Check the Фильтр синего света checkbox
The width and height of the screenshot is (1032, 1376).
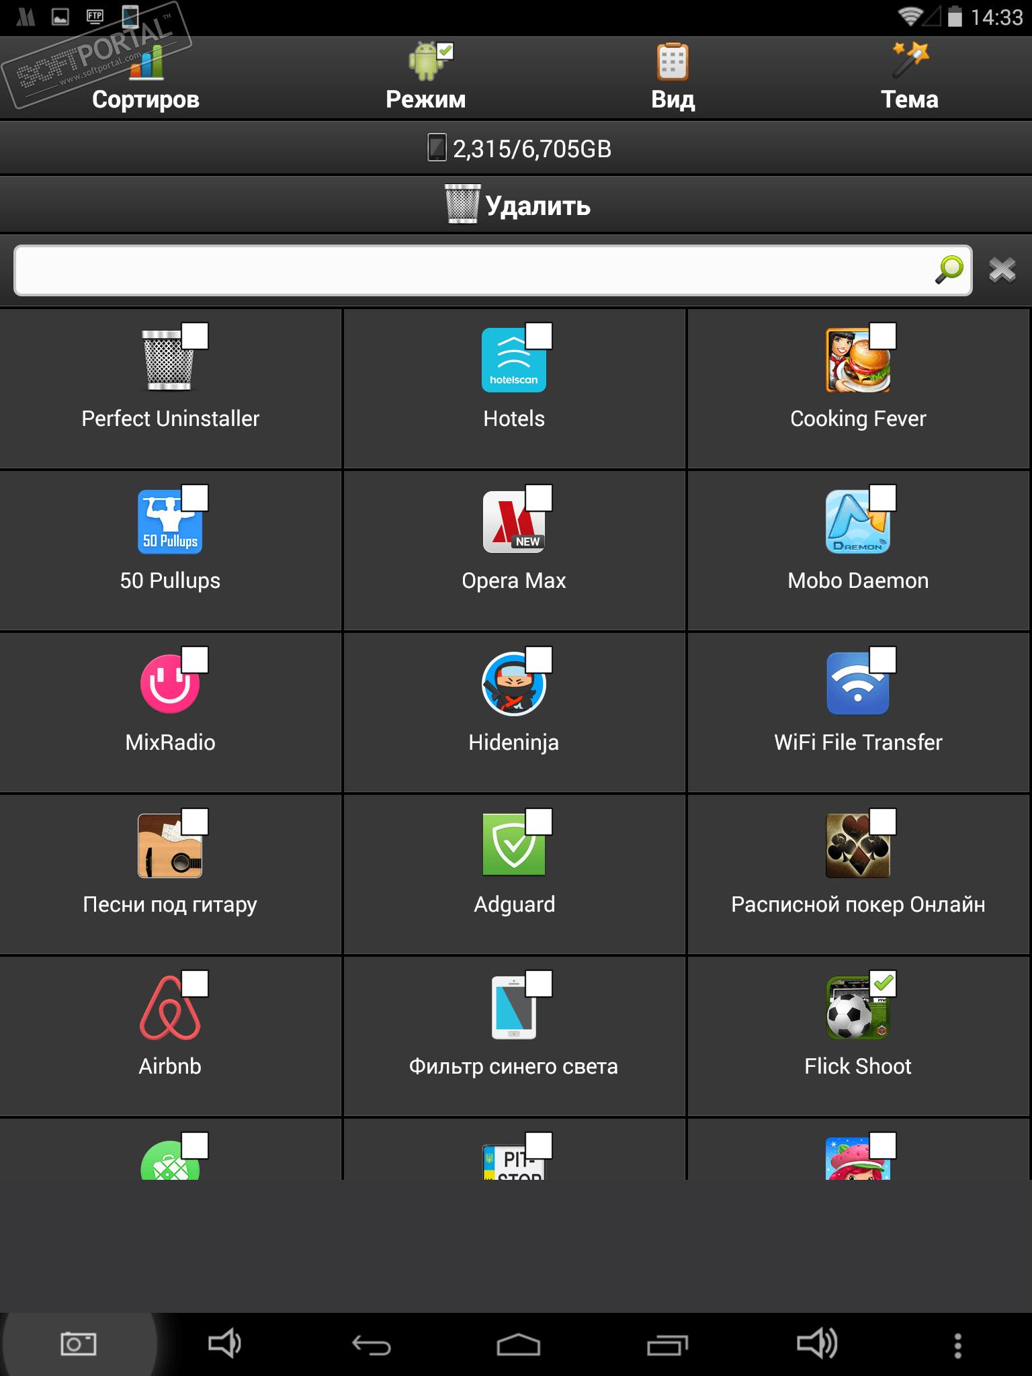click(x=539, y=984)
